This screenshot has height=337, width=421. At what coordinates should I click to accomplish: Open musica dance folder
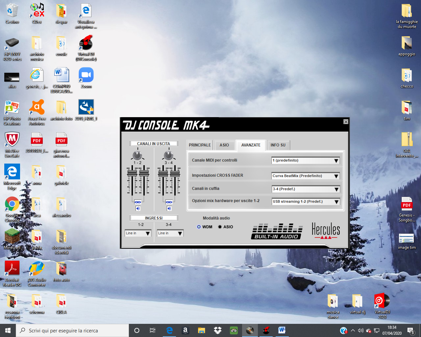click(x=333, y=306)
